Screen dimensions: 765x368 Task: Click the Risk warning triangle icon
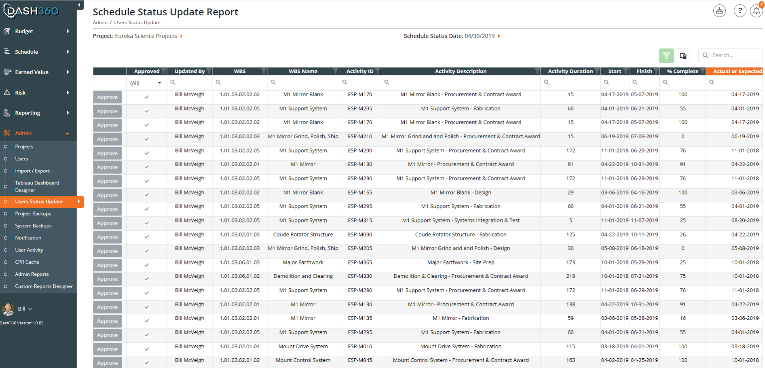pyautogui.click(x=7, y=92)
